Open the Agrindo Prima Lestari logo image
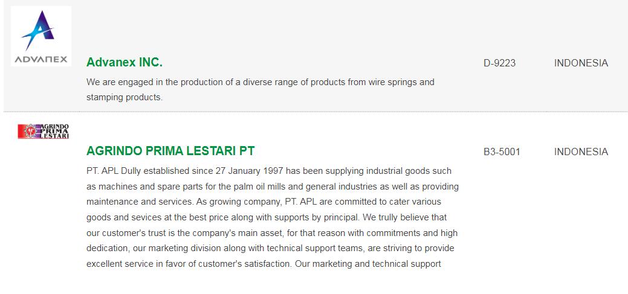Screen dimensions: 628x294 click(x=44, y=131)
